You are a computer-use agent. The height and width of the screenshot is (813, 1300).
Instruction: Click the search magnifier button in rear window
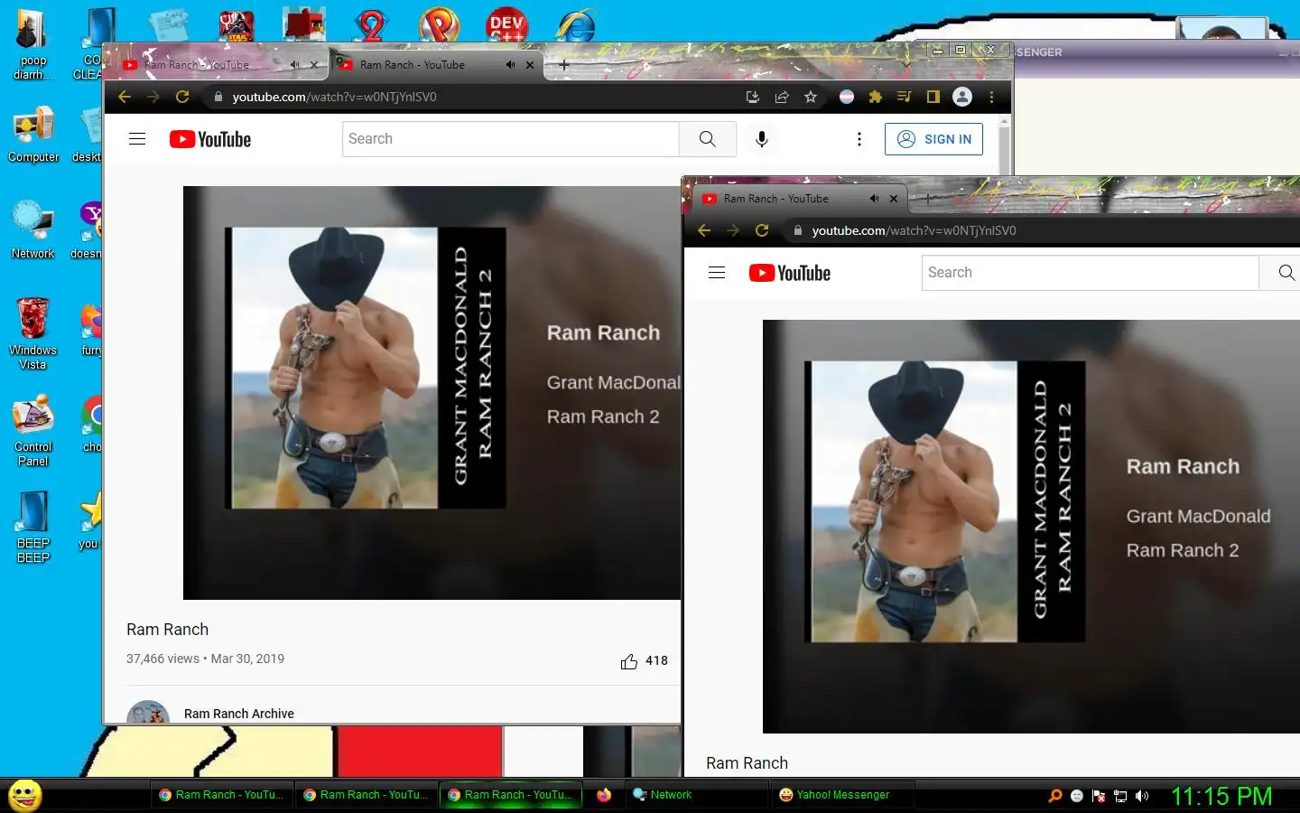coord(708,139)
